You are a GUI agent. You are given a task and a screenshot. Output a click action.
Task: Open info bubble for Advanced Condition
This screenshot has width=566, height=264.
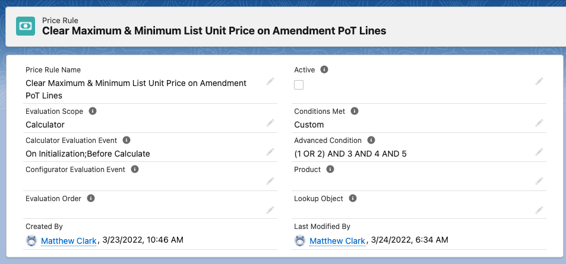371,140
